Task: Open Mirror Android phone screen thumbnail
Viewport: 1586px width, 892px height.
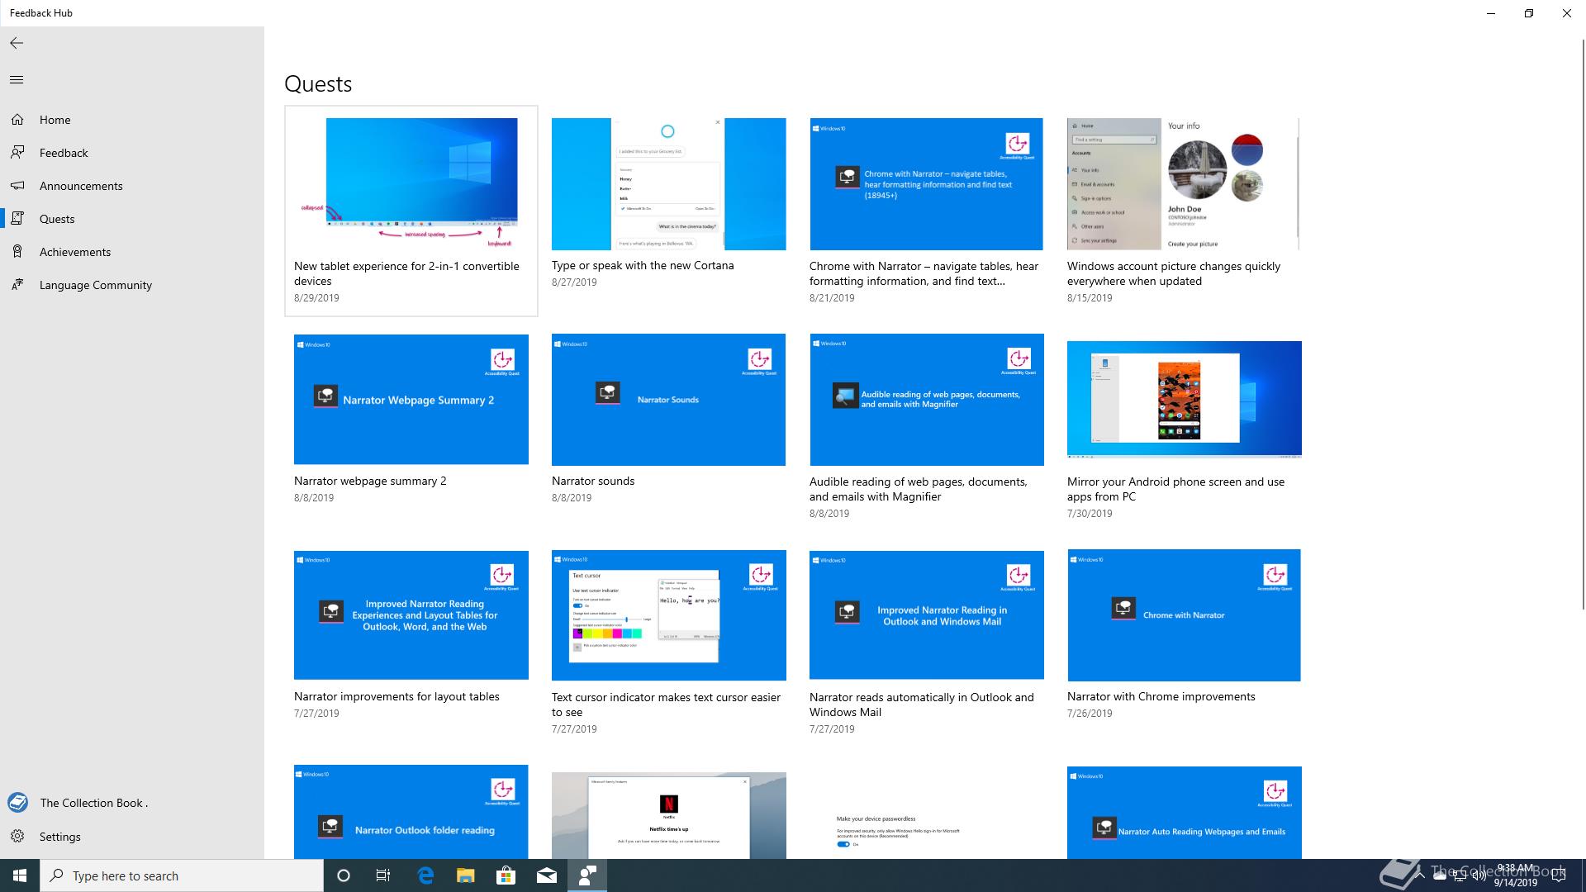Action: (x=1184, y=399)
